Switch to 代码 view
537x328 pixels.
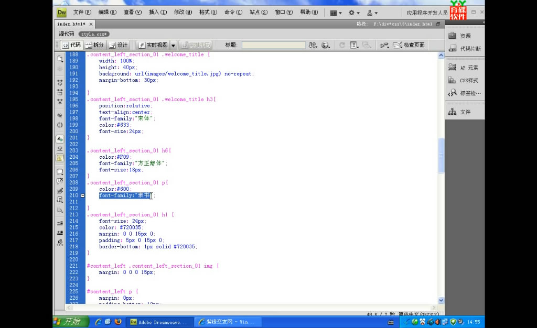(71, 45)
